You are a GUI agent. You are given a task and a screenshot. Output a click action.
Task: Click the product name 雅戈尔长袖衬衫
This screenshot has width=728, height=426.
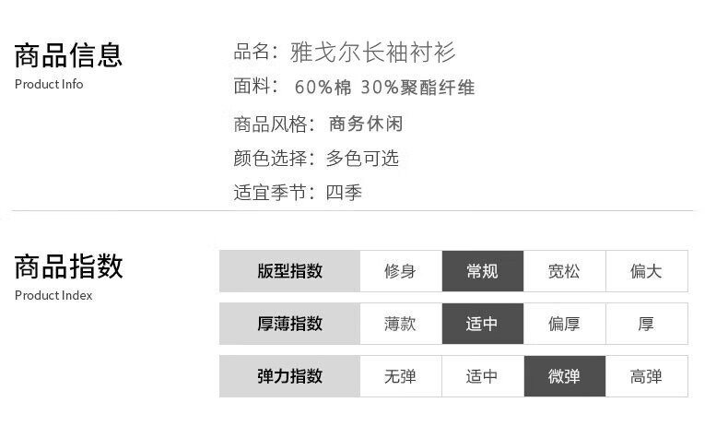373,52
